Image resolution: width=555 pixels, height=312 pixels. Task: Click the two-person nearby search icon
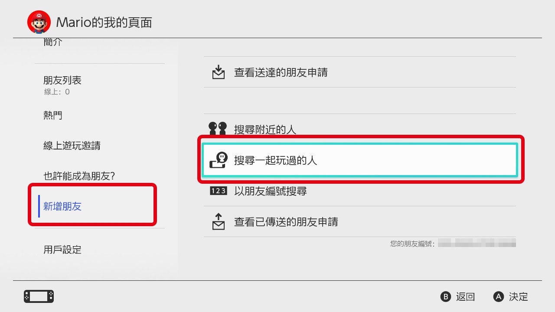click(218, 128)
